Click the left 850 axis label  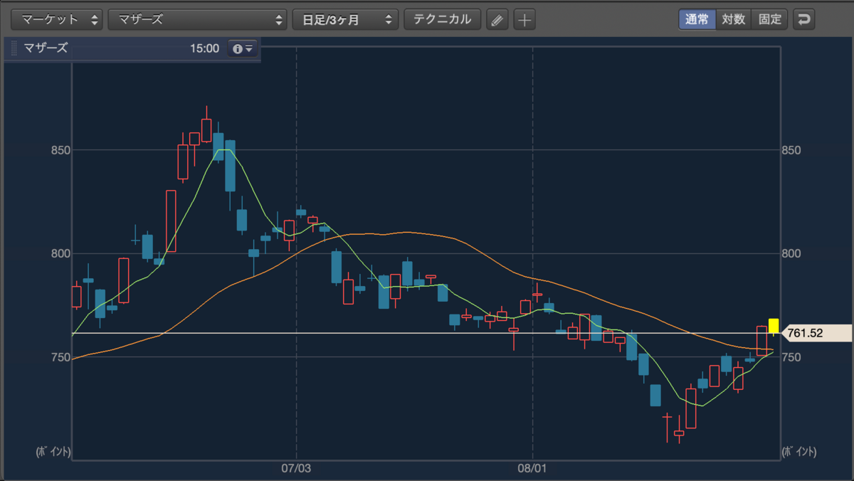[60, 150]
